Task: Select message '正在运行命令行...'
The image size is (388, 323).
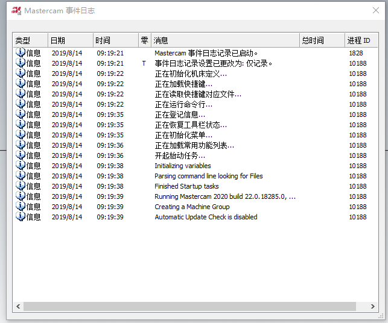Action: pos(183,104)
